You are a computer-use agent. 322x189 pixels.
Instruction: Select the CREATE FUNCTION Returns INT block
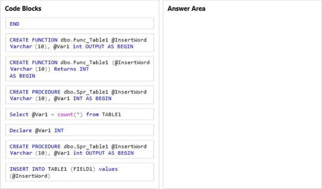click(80, 69)
